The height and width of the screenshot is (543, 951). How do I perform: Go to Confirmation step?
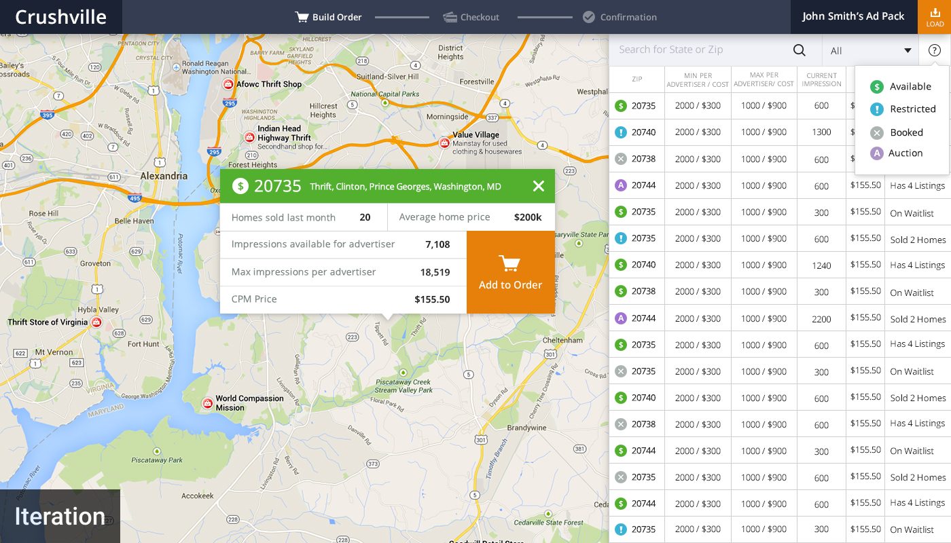coord(620,17)
